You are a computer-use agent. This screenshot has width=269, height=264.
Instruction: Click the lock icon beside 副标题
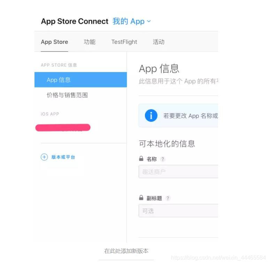141,198
